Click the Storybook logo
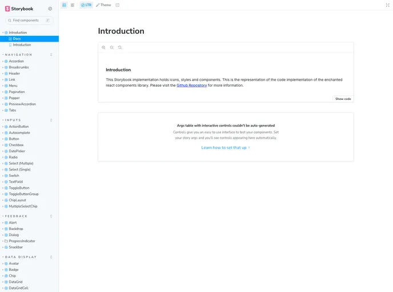393x292 pixels. click(x=19, y=9)
